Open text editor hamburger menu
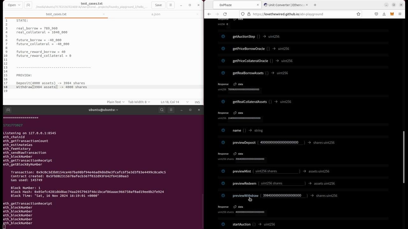The width and height of the screenshot is (408, 229). [171, 5]
